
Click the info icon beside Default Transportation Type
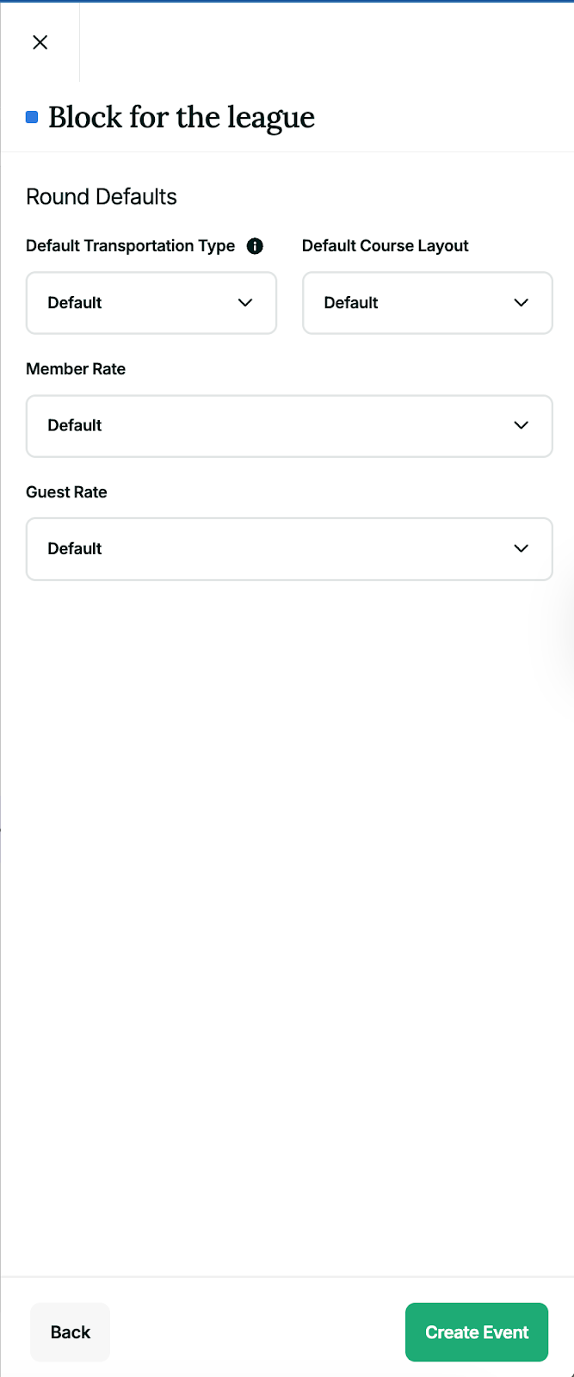point(255,246)
